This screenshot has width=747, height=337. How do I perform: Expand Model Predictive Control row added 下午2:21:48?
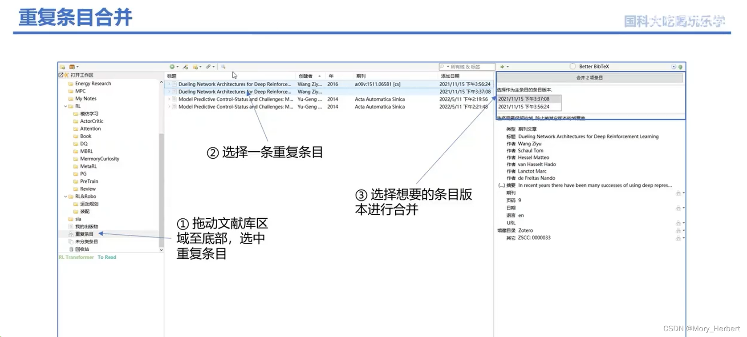169,107
